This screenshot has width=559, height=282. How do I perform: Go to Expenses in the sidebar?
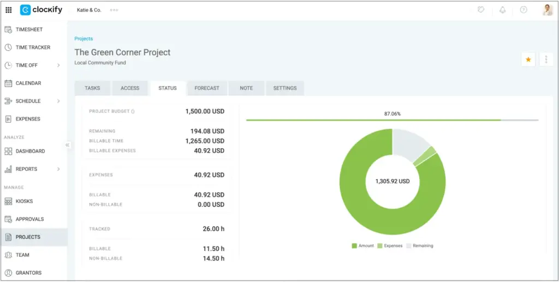pos(28,119)
